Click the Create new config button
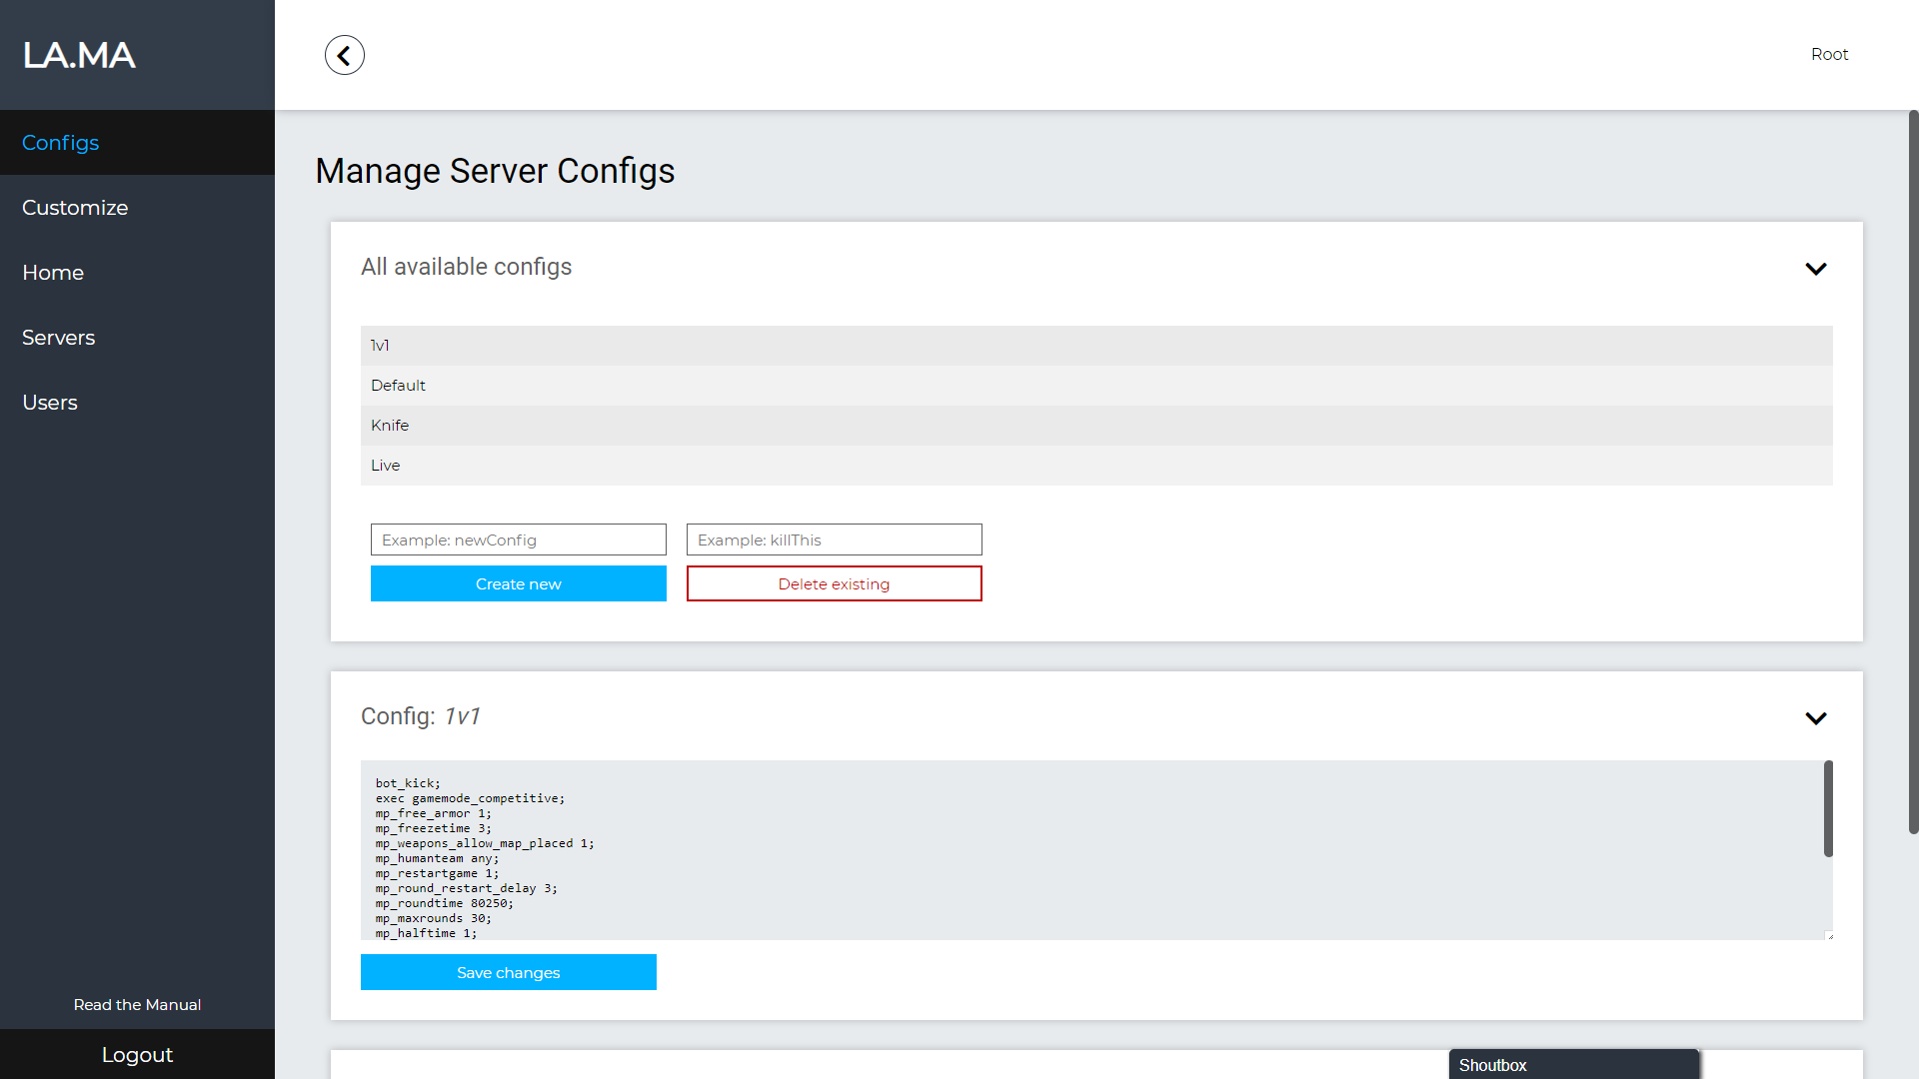Viewport: 1919px width, 1079px height. 518,583
